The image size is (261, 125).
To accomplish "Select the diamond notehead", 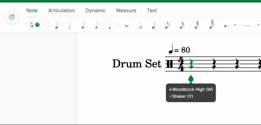I will (x=96, y=25).
